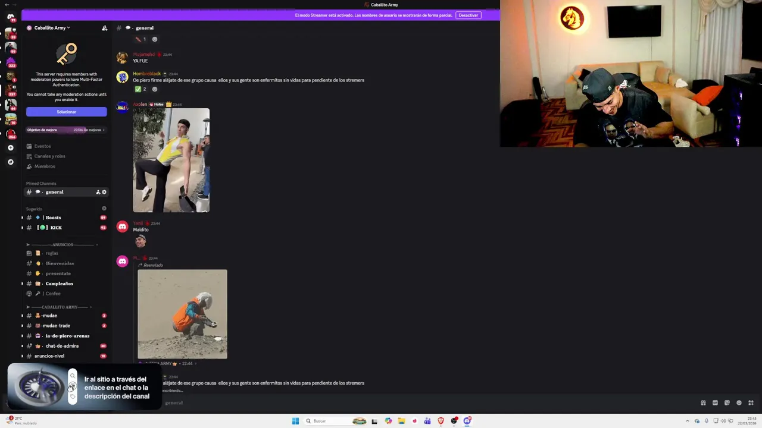Collapse the CABALLITO ARMY category
The width and height of the screenshot is (762, 428).
[x=60, y=307]
